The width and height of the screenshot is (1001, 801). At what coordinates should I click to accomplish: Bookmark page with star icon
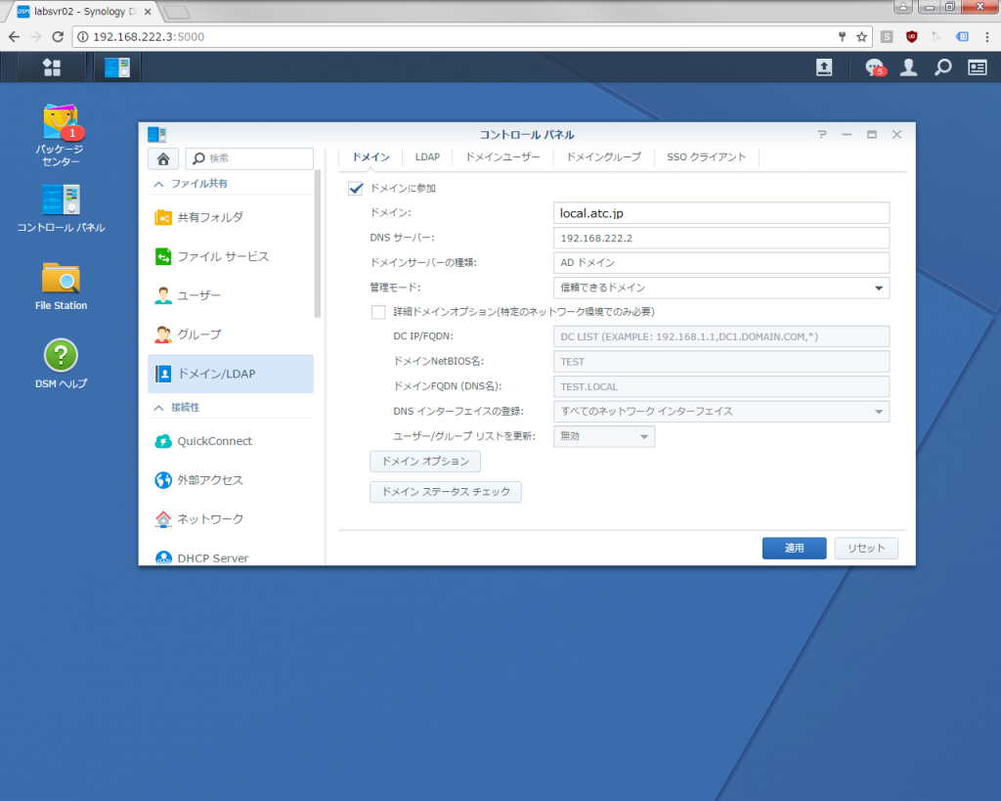(x=861, y=37)
